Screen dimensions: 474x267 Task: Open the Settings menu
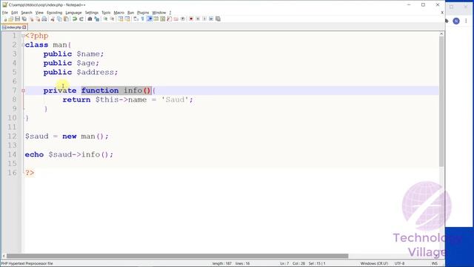pyautogui.click(x=92, y=13)
